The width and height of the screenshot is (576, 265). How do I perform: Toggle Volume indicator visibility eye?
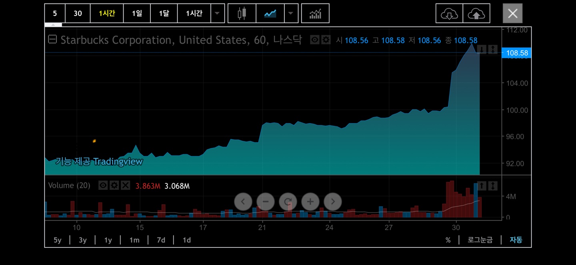[103, 185]
